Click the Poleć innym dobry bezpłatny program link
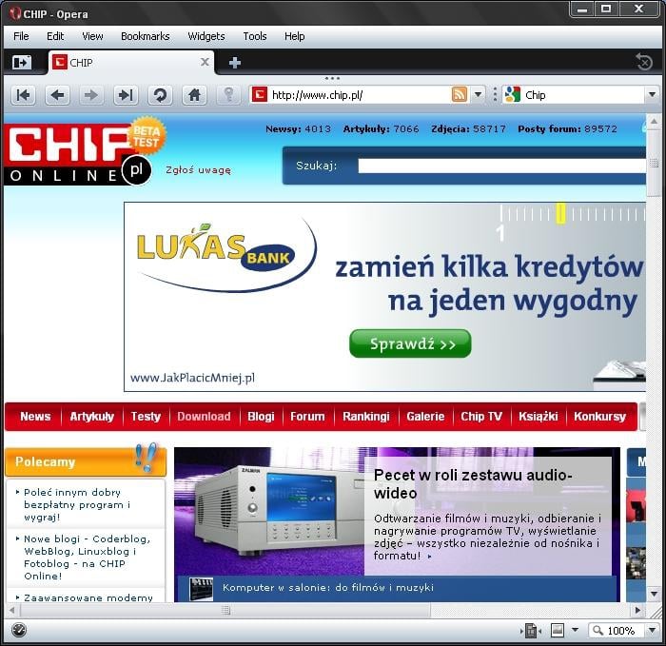Screen dimensions: 666x646 coord(77,504)
